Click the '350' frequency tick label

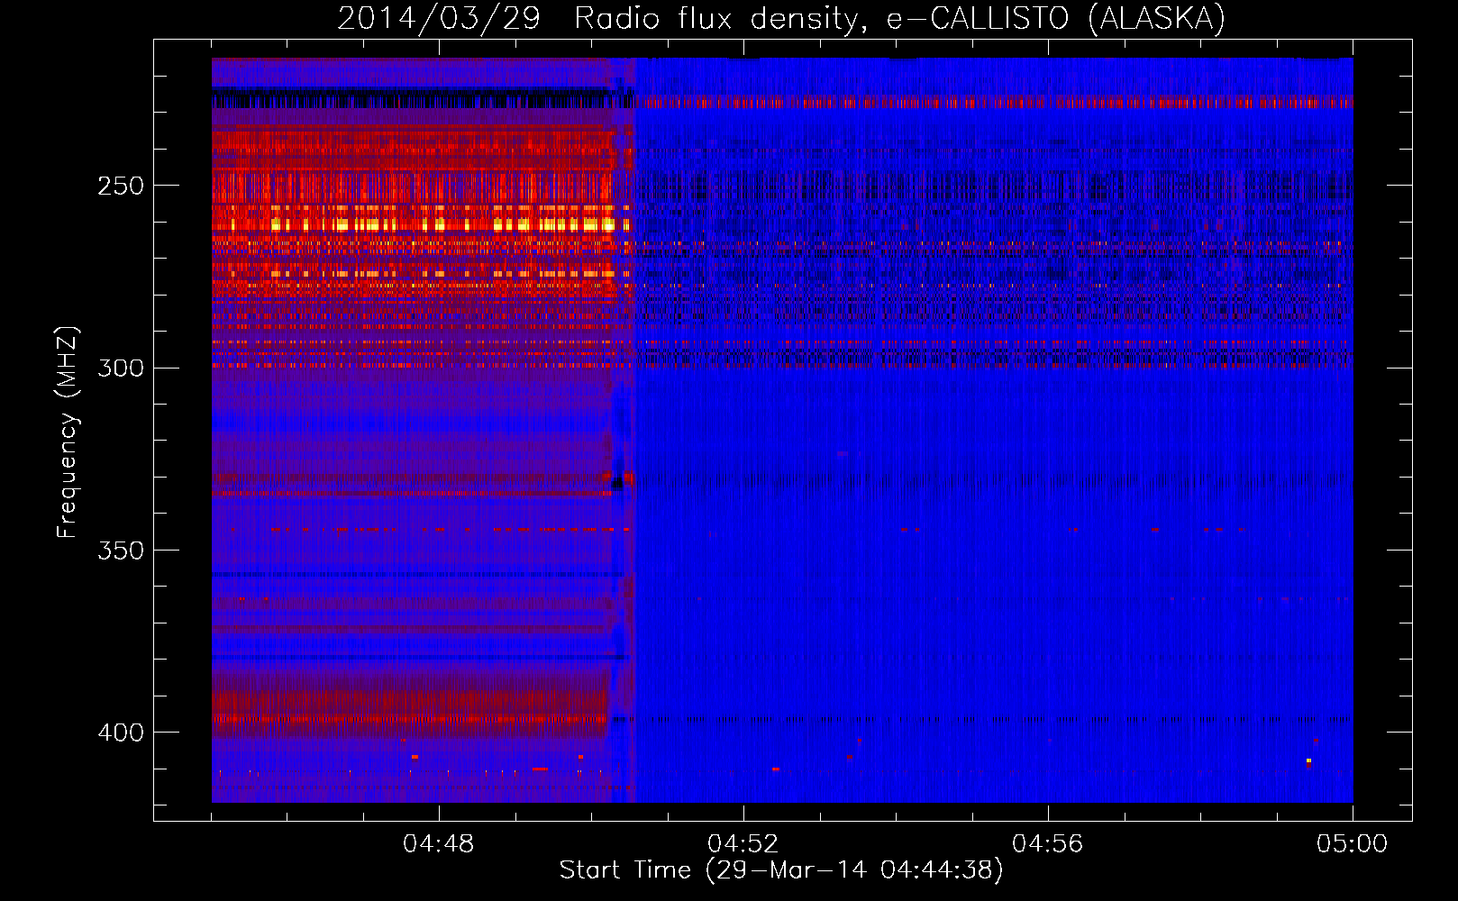pyautogui.click(x=121, y=550)
